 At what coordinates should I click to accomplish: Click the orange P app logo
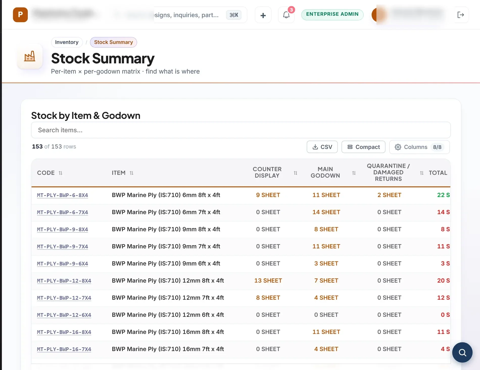[x=20, y=15]
